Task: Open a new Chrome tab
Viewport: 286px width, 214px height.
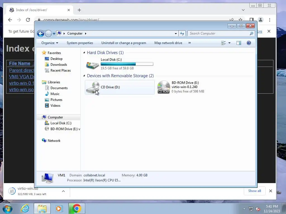Action: click(79, 10)
